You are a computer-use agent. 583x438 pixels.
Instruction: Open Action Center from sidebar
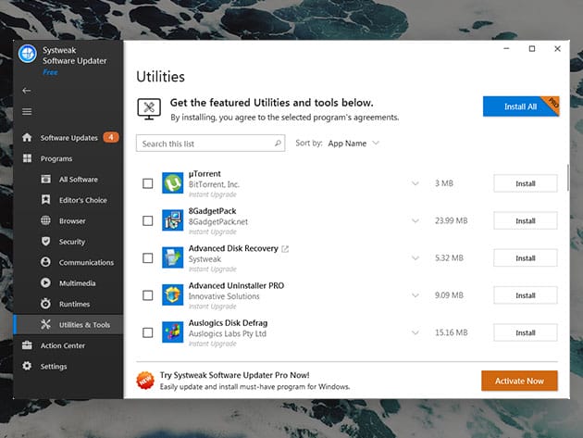pyautogui.click(x=68, y=345)
